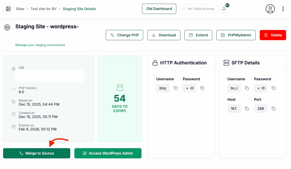Switch to the Old Dashboard

tap(159, 9)
